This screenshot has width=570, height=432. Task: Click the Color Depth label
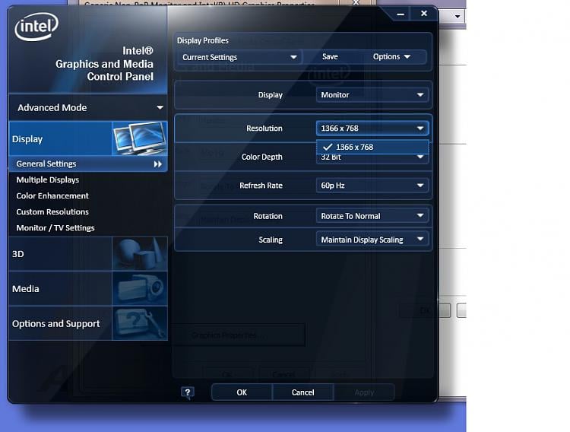(261, 157)
